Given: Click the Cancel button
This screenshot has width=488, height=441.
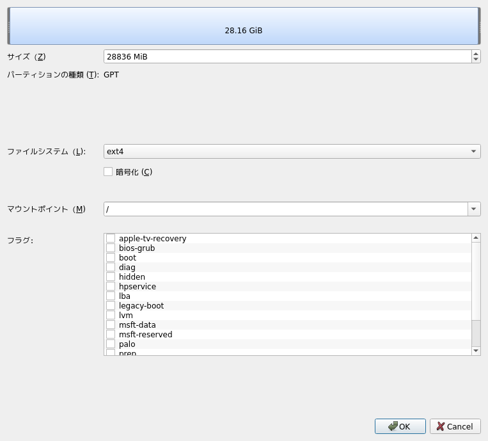Looking at the screenshot, I should point(455,426).
